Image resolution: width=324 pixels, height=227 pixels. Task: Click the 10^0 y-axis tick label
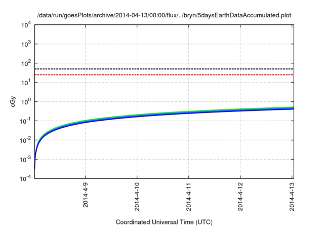pyautogui.click(x=26, y=102)
